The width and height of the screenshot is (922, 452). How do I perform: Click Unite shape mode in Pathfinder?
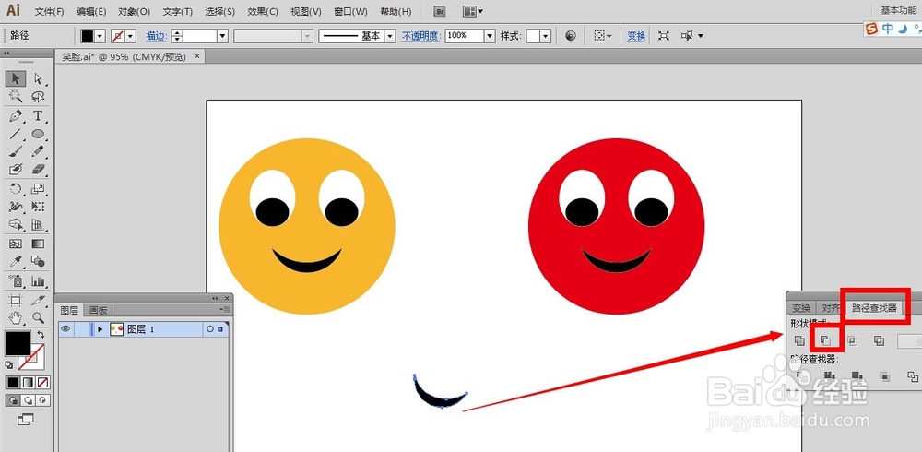799,340
